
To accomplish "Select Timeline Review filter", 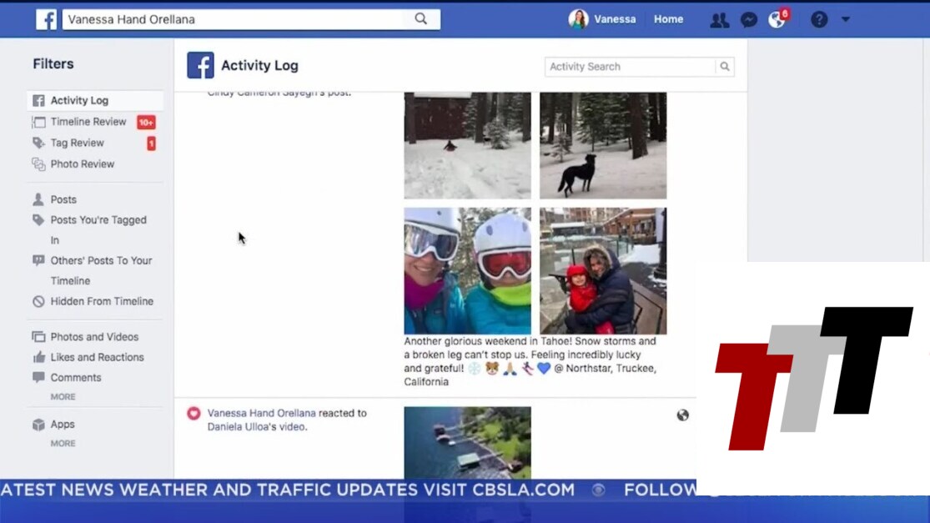I will point(88,122).
